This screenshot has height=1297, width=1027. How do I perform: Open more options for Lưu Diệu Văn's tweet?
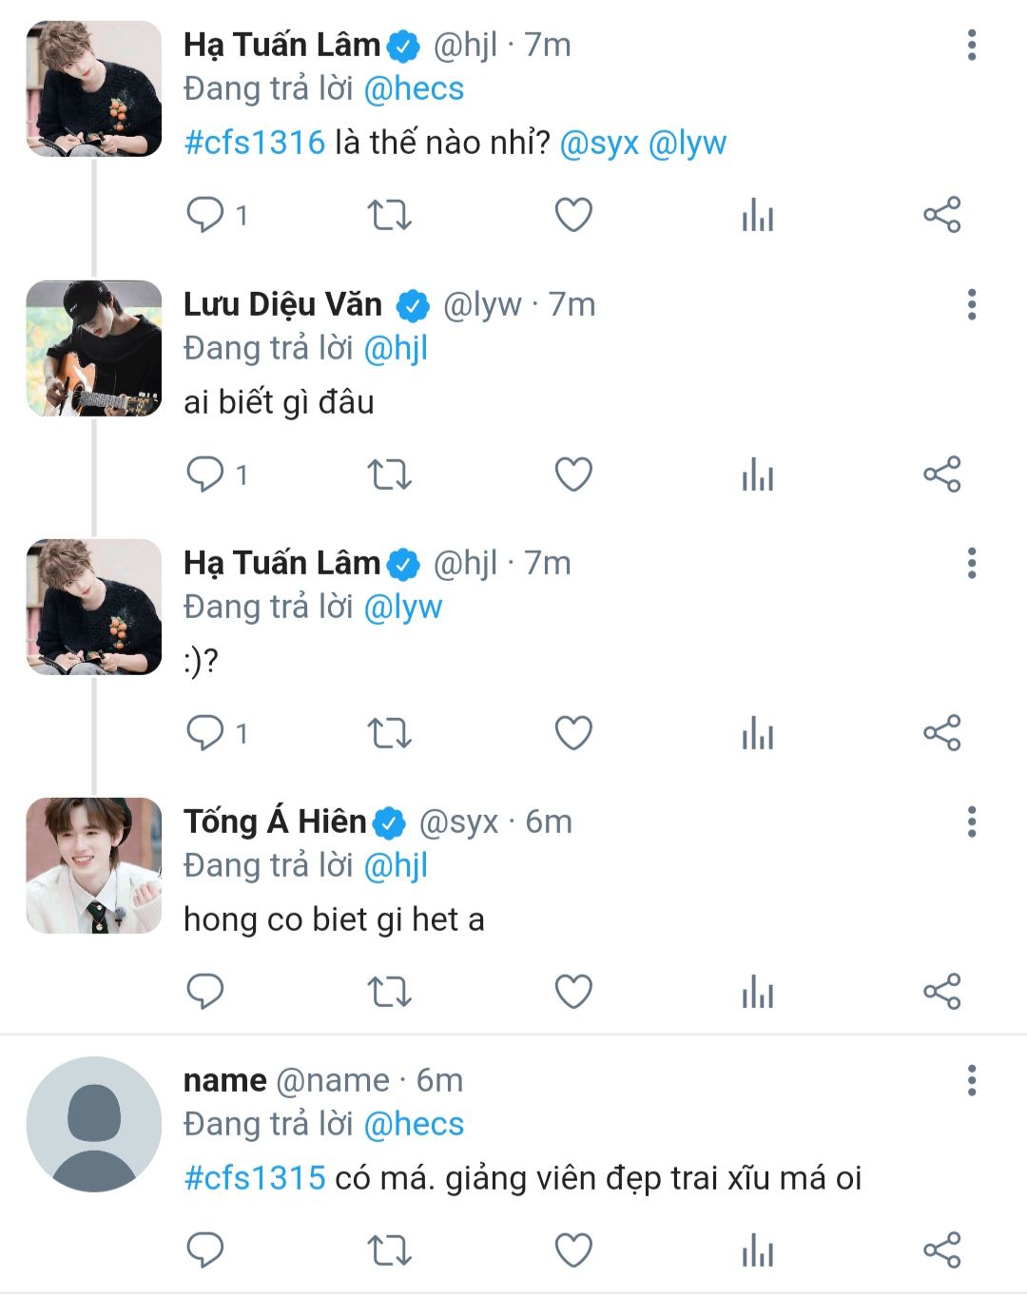tap(971, 304)
